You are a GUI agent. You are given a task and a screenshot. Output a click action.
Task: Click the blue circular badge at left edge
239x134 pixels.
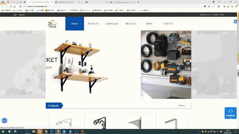click(4, 121)
